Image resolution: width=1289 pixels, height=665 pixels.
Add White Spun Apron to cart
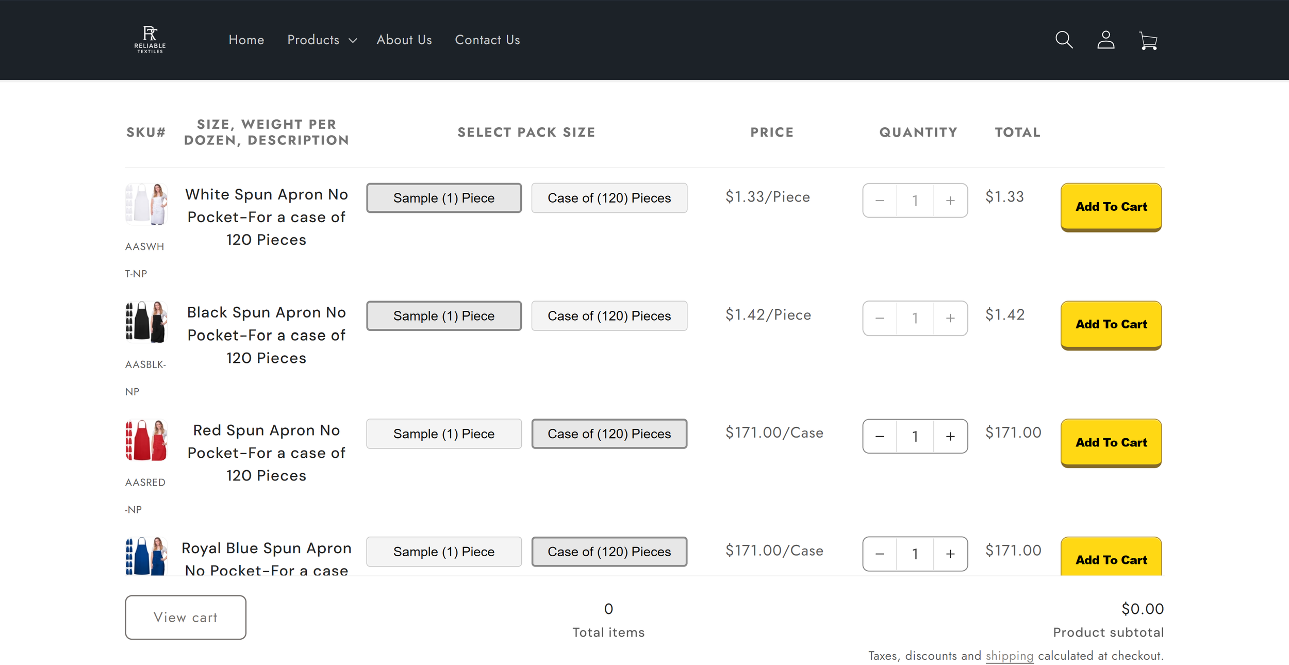[1111, 207]
